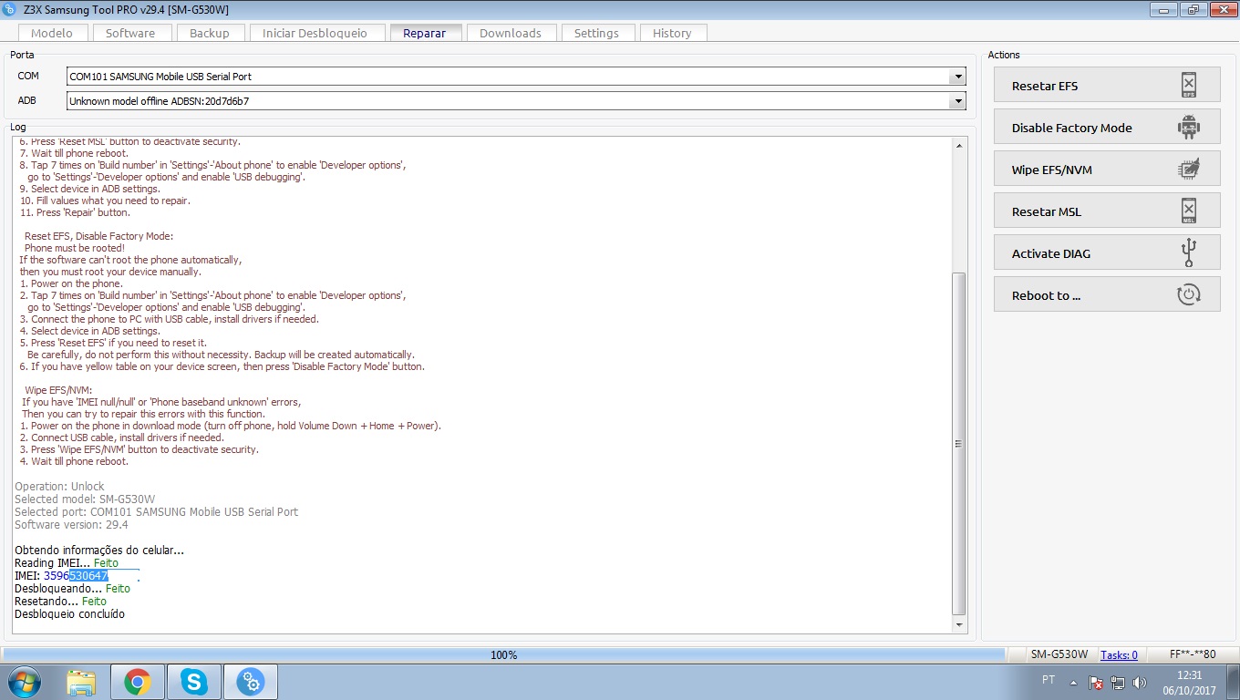Click the Resetar EFS phone icon

(x=1189, y=85)
